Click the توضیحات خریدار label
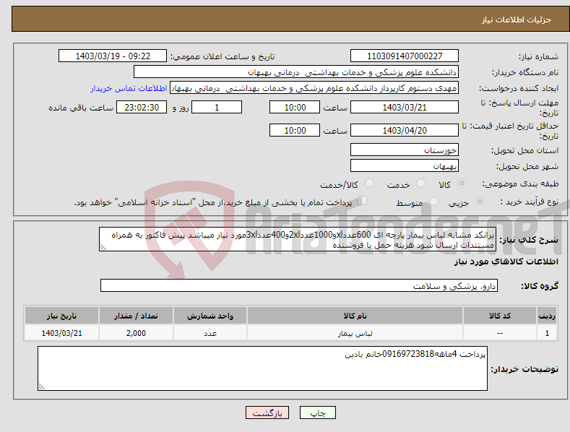This screenshot has width=570, height=432. click(x=524, y=369)
